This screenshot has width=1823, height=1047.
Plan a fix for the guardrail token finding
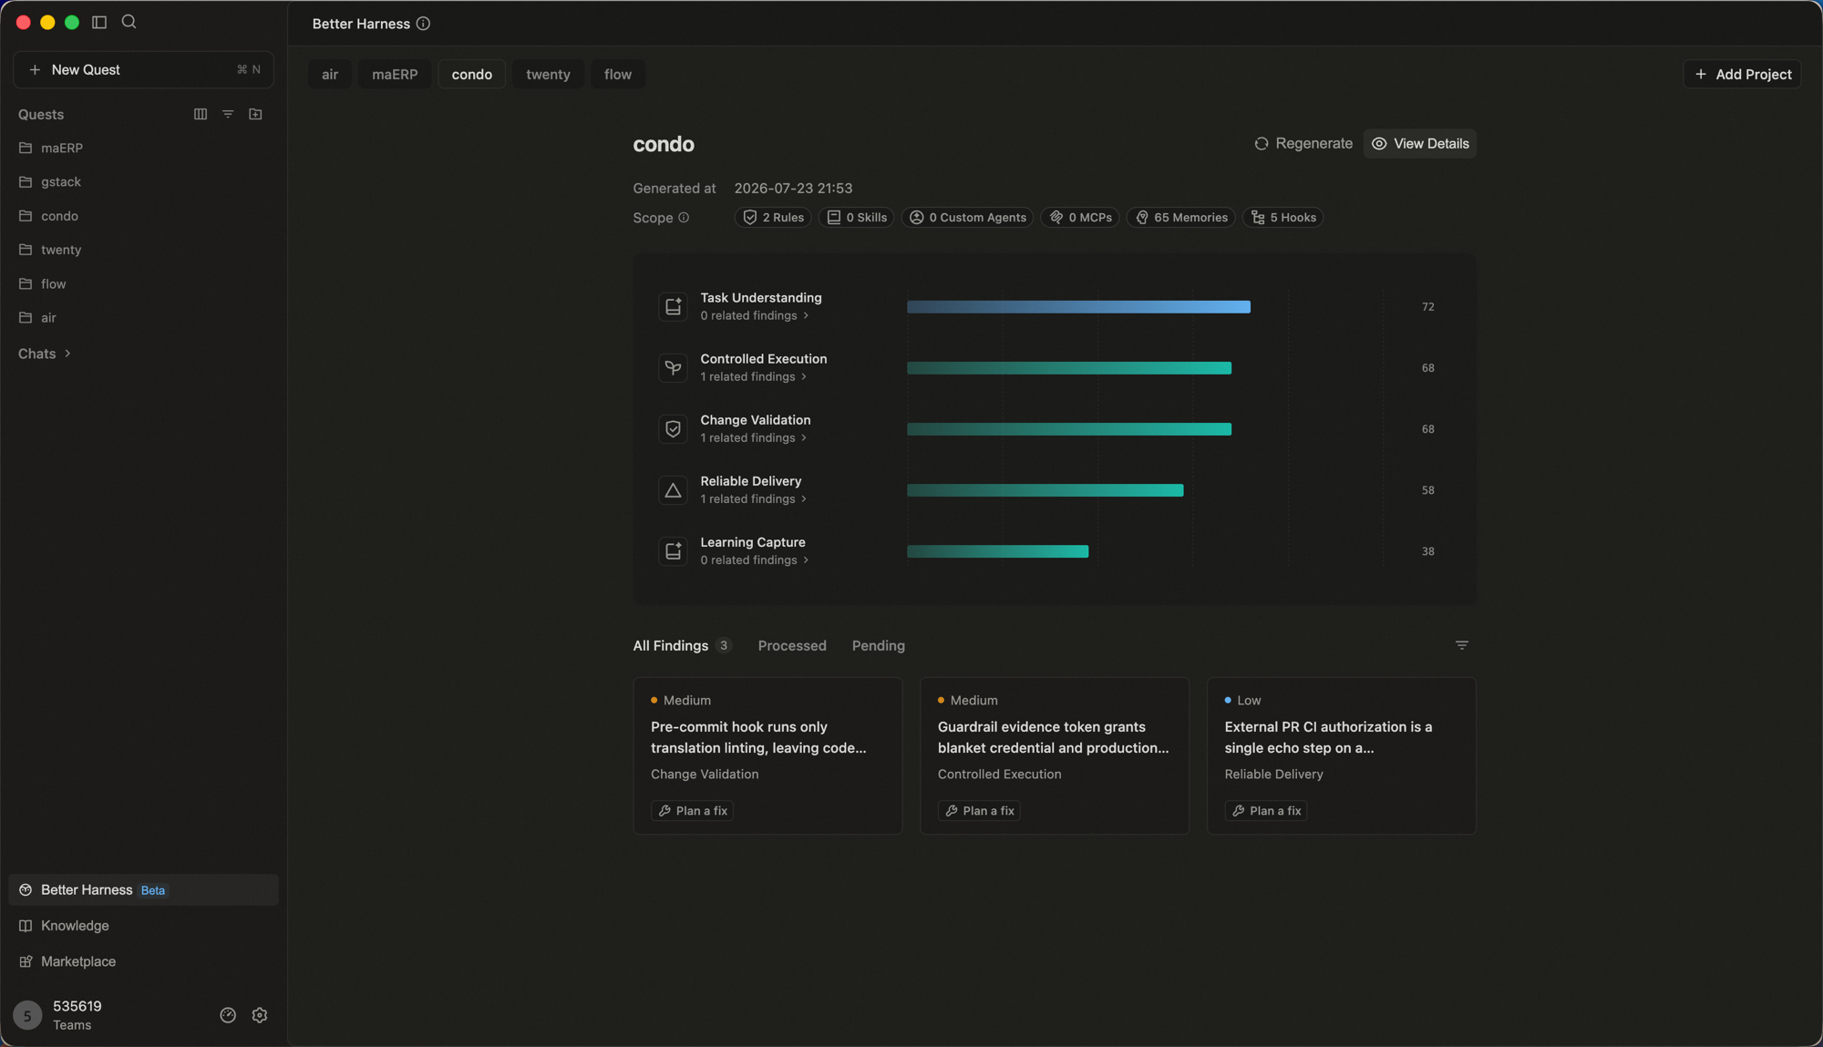click(979, 811)
